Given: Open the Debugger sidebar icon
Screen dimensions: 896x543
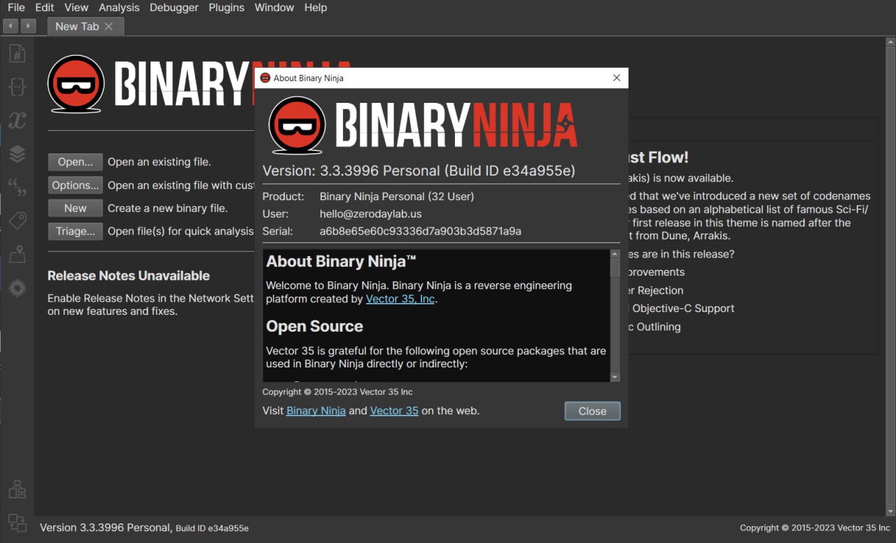Looking at the screenshot, I should pyautogui.click(x=17, y=288).
